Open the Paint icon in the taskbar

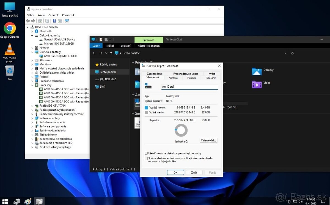(28, 201)
